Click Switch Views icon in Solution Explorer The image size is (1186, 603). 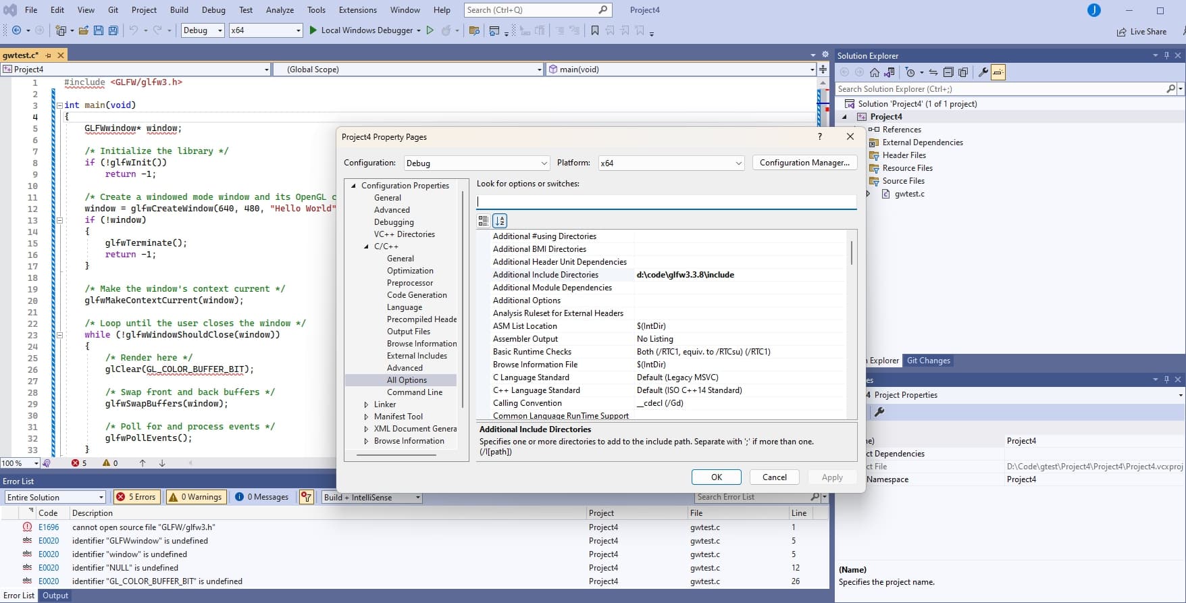point(890,72)
